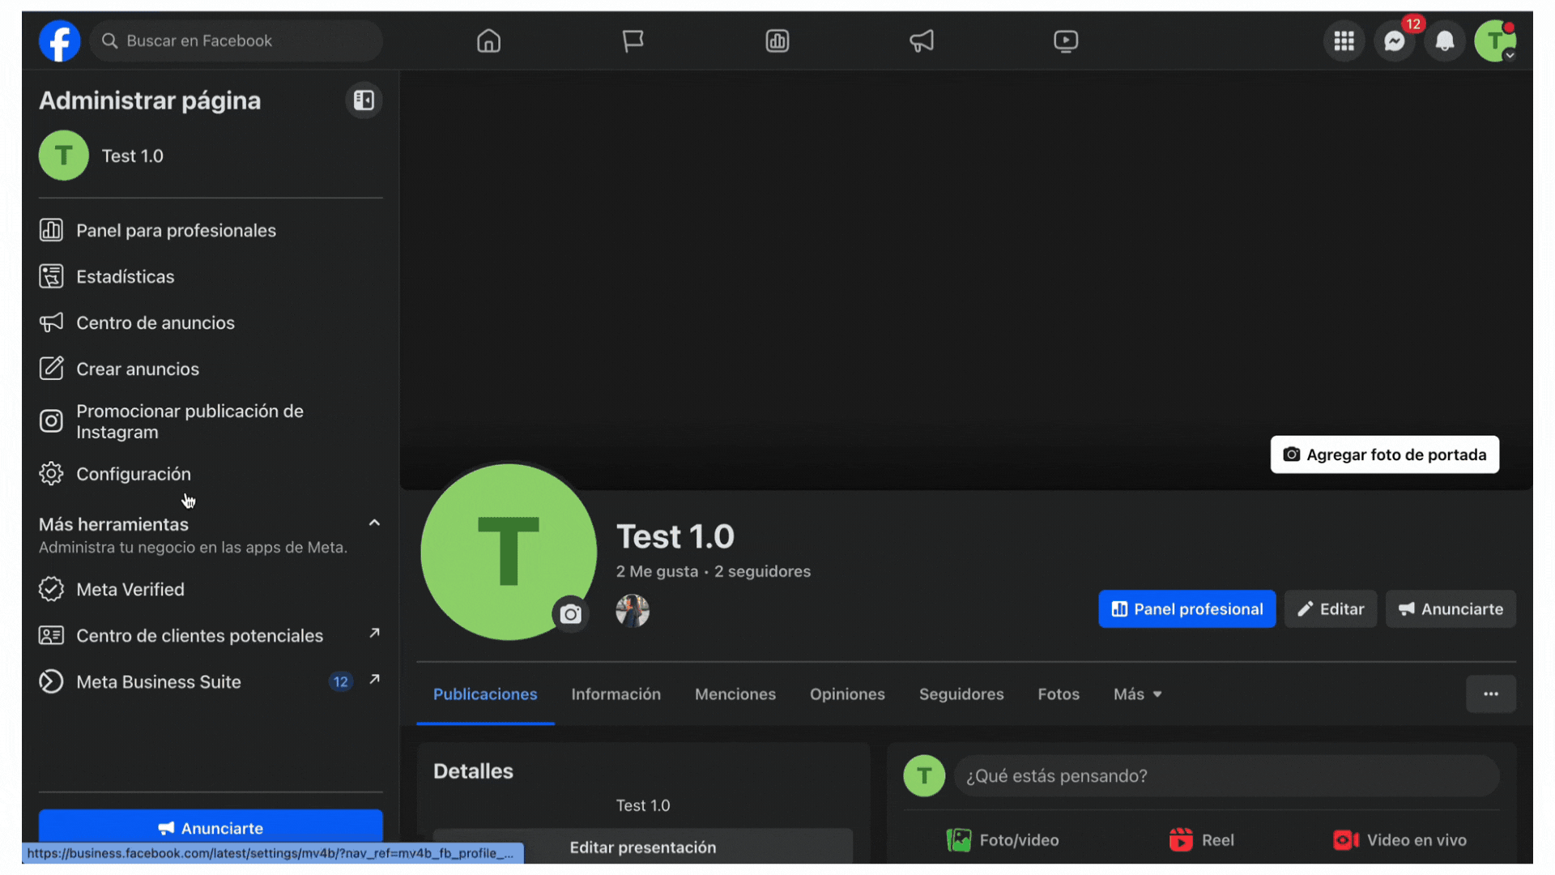
Task: Open the video tab icon
Action: point(1065,41)
